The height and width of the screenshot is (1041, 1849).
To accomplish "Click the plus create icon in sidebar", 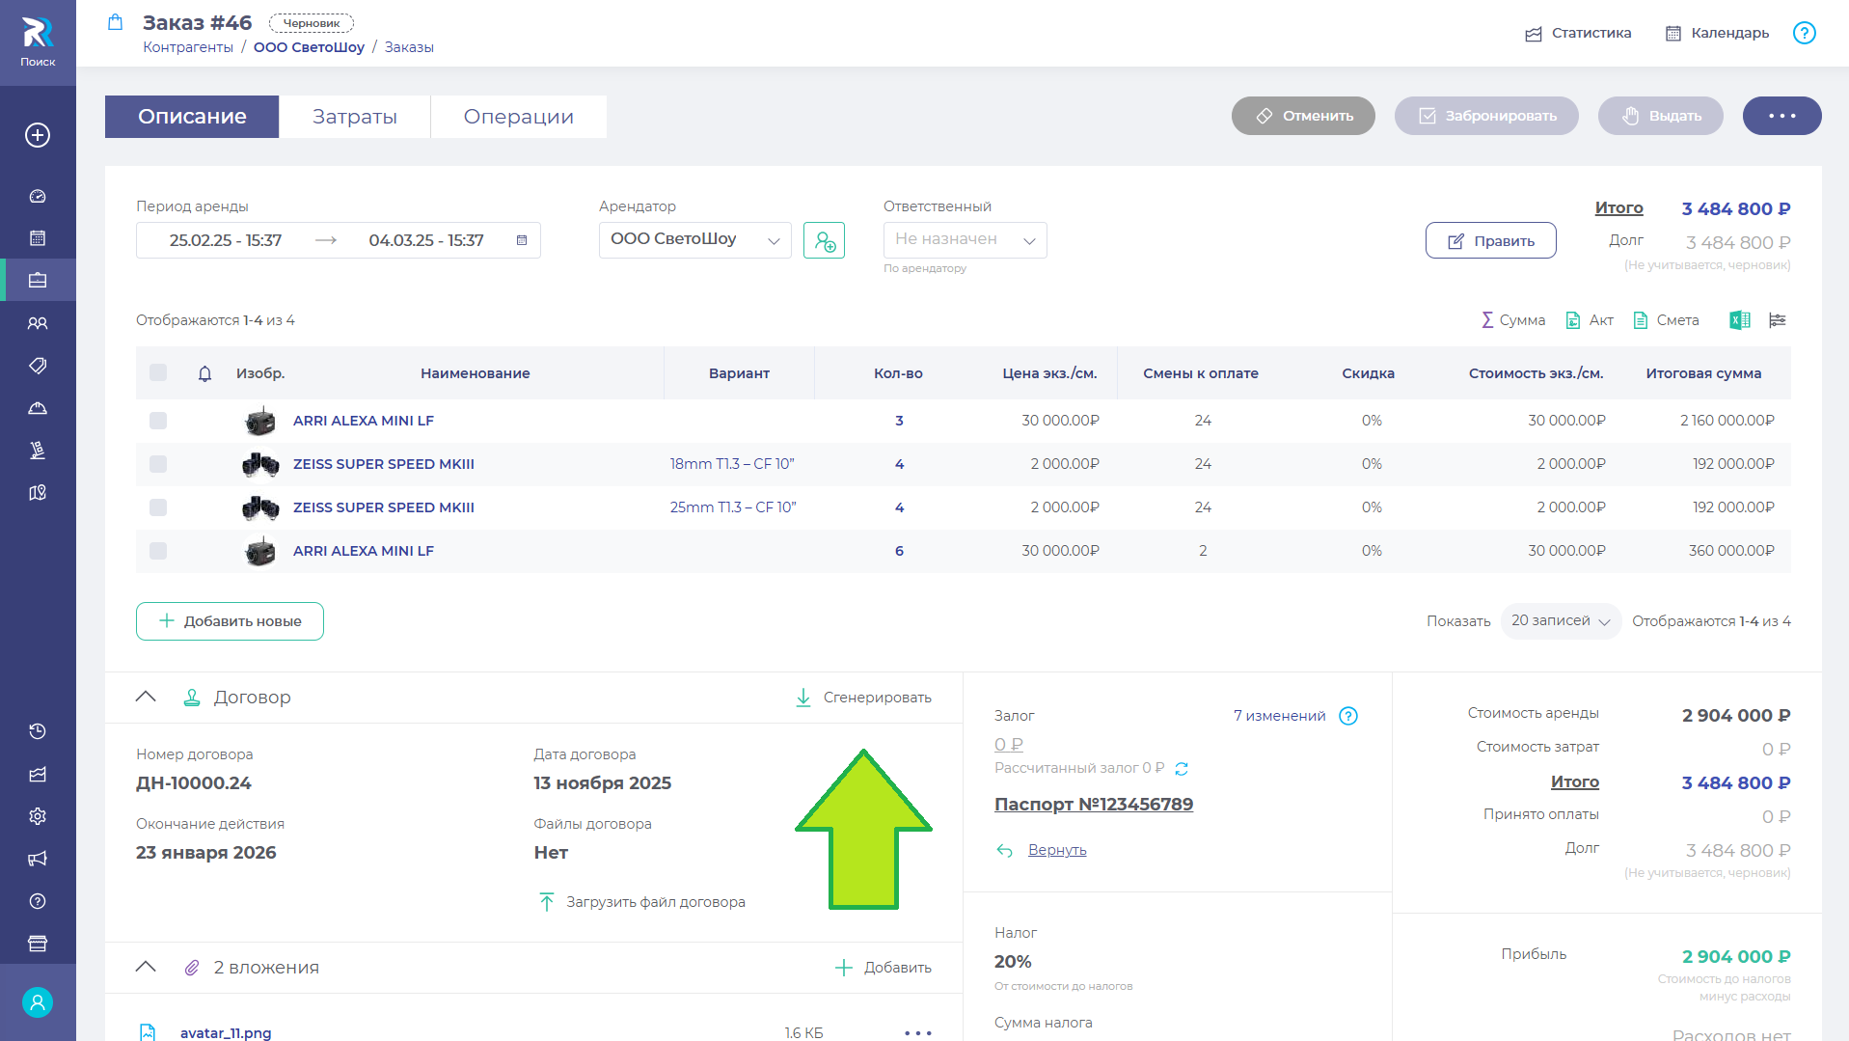I will 38,135.
